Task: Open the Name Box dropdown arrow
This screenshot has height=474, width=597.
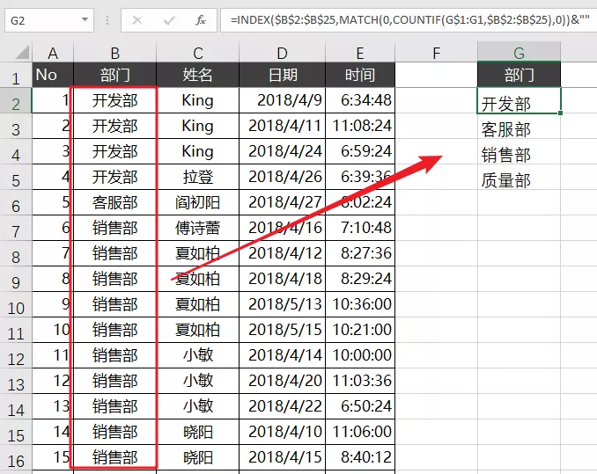Action: point(85,19)
